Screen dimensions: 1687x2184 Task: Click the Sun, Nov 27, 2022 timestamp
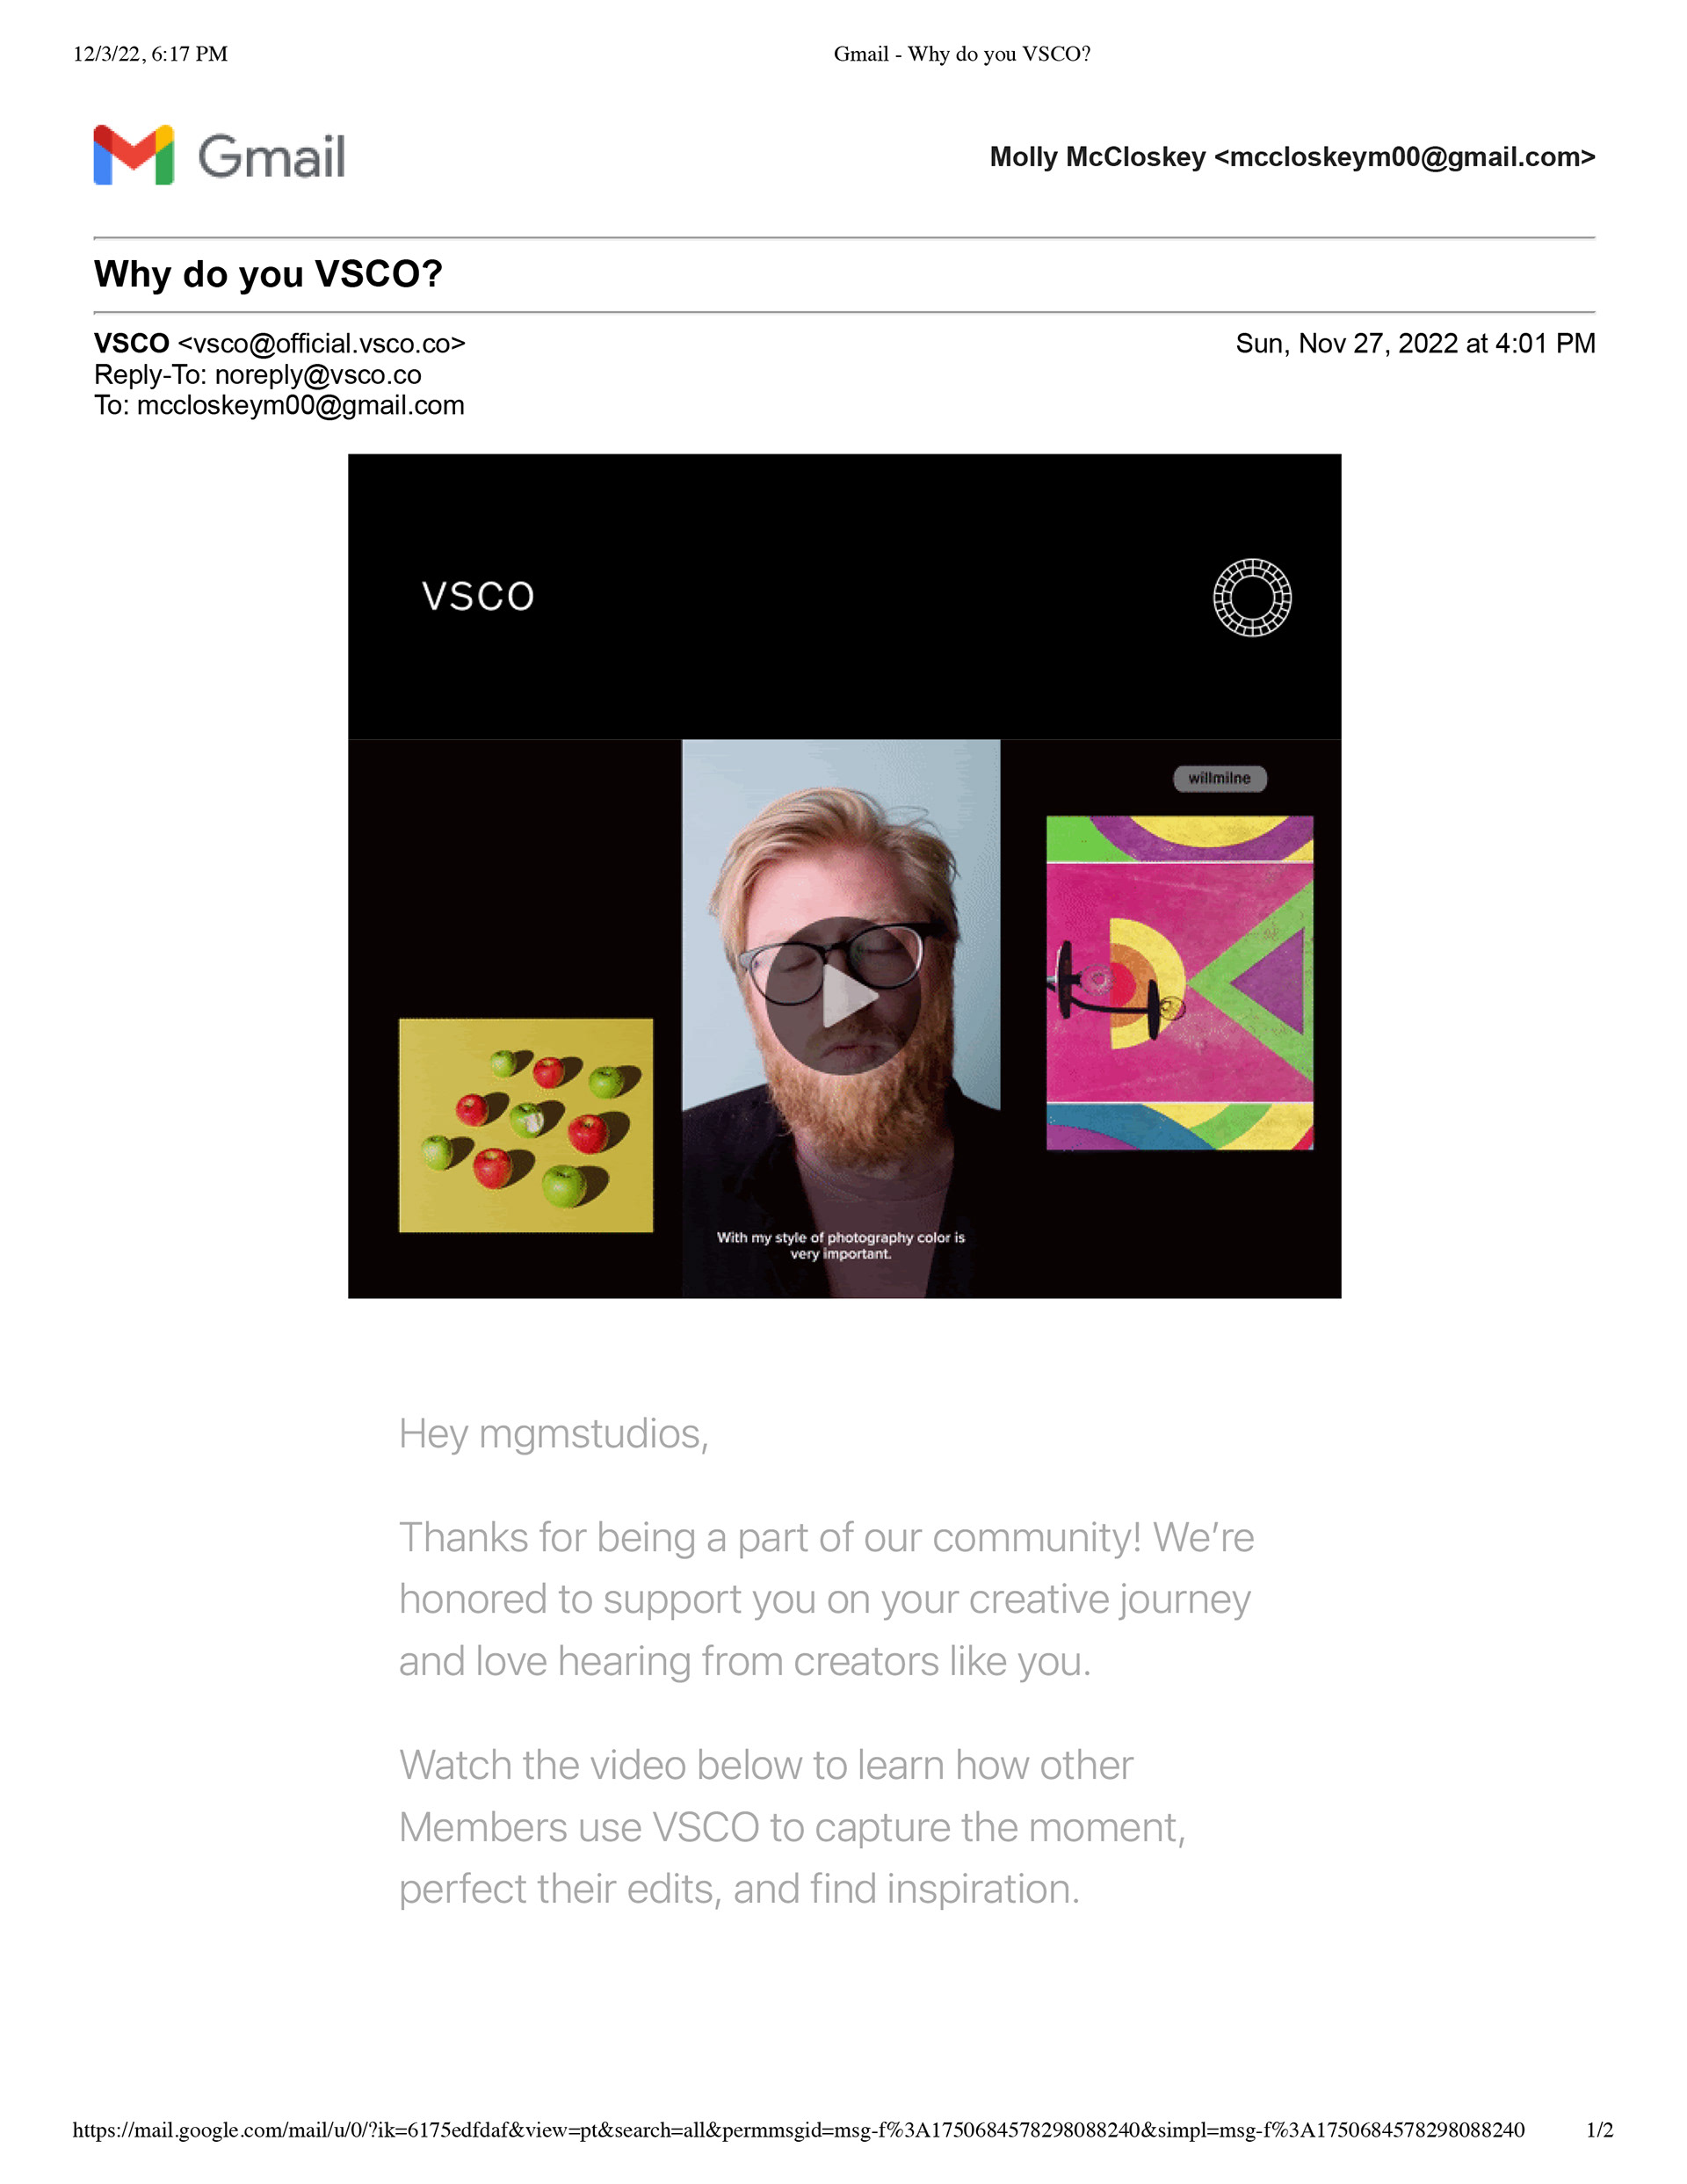pyautogui.click(x=1415, y=344)
